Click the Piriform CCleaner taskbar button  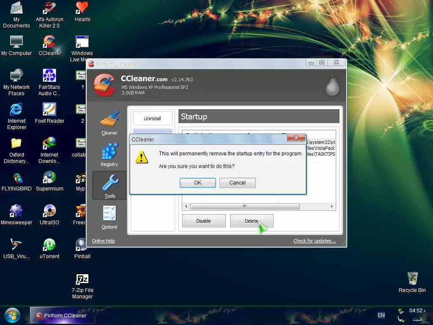(63, 315)
